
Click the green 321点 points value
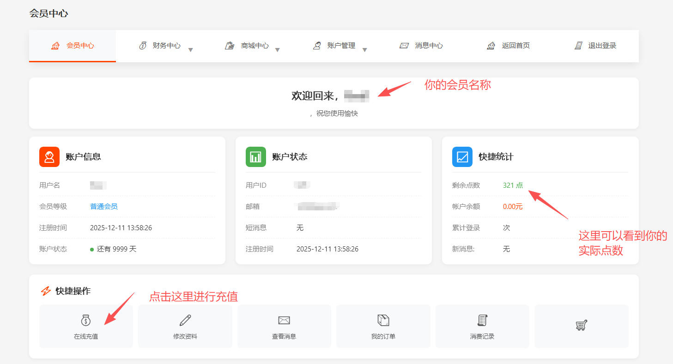point(512,185)
